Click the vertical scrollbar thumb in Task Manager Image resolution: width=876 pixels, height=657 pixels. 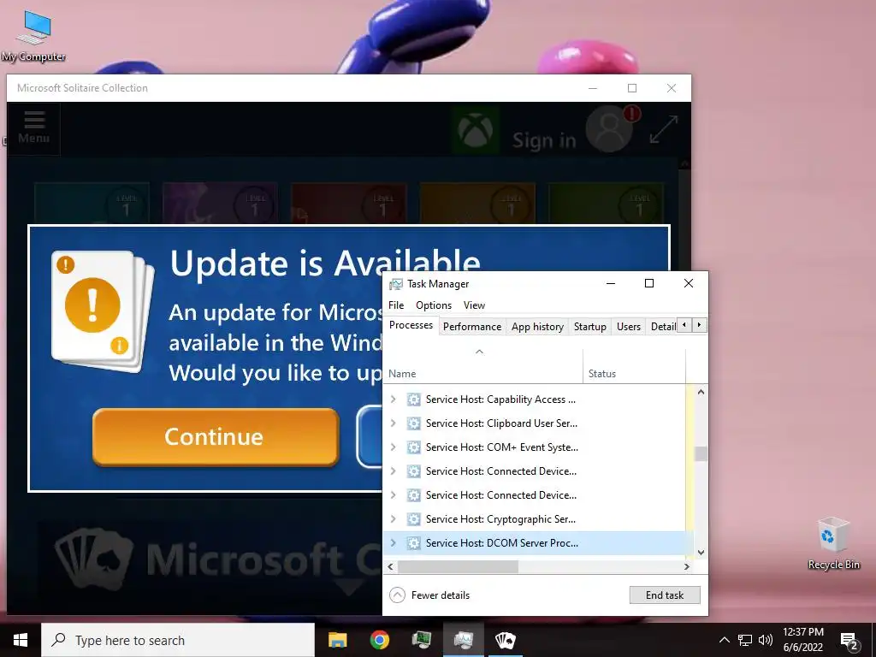click(701, 453)
